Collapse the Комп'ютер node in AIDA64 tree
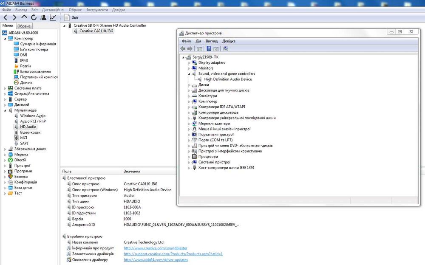The height and width of the screenshot is (265, 425). [x=5, y=39]
